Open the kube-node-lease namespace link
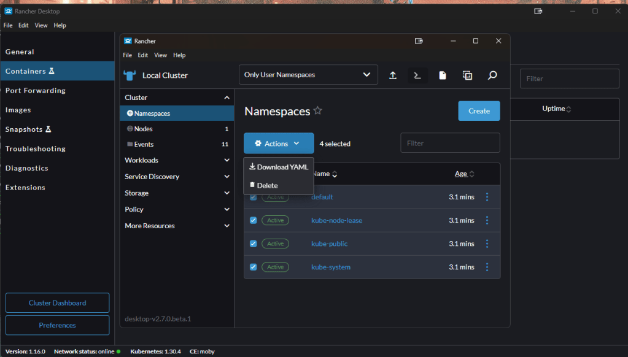Image resolution: width=628 pixels, height=357 pixels. pyautogui.click(x=336, y=220)
